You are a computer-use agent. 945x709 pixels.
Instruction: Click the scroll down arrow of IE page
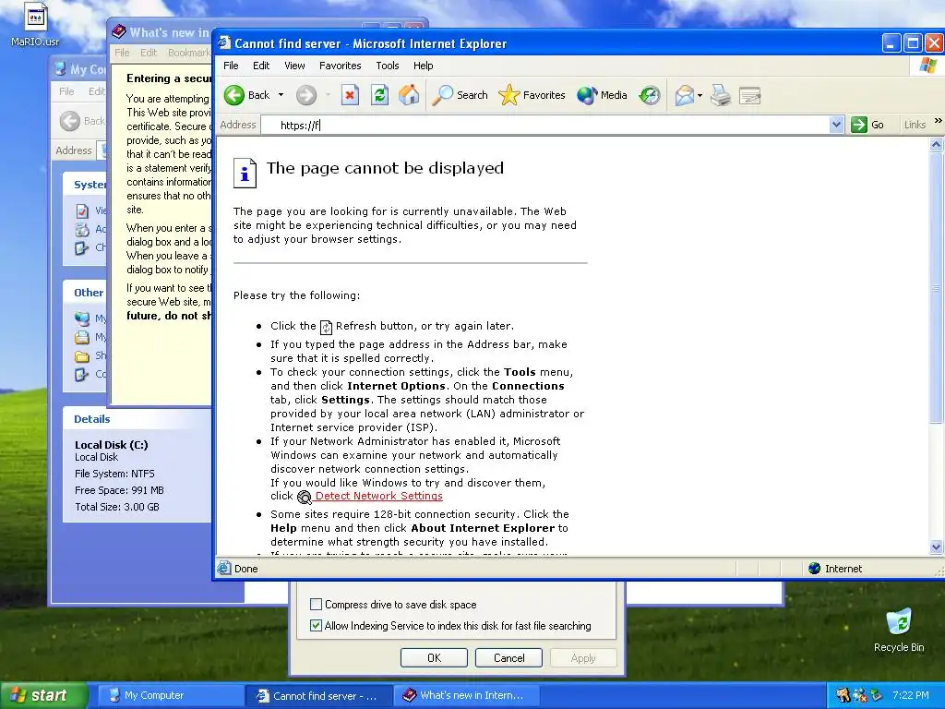[936, 547]
